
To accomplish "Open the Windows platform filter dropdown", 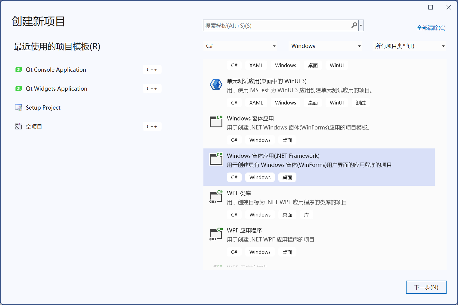I will 325,46.
